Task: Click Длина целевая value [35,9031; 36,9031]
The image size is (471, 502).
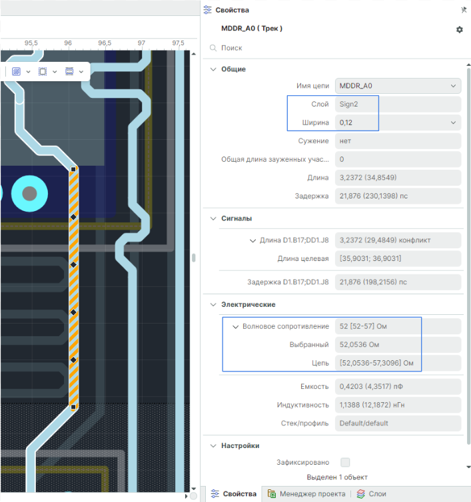Action: 398,258
